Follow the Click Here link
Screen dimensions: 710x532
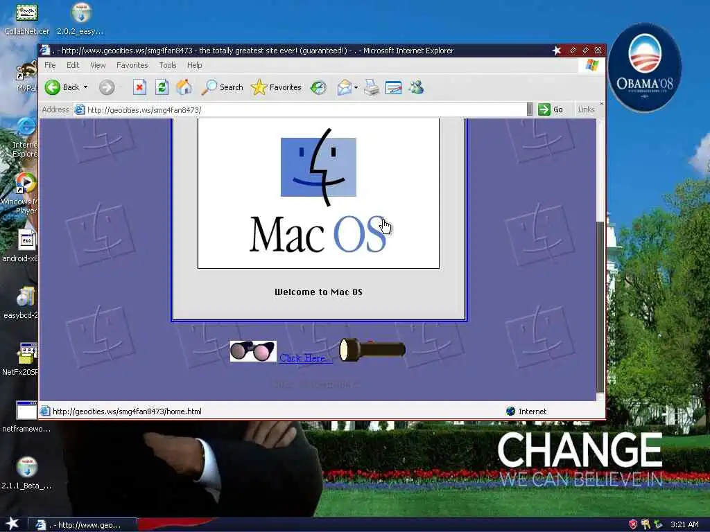305,358
